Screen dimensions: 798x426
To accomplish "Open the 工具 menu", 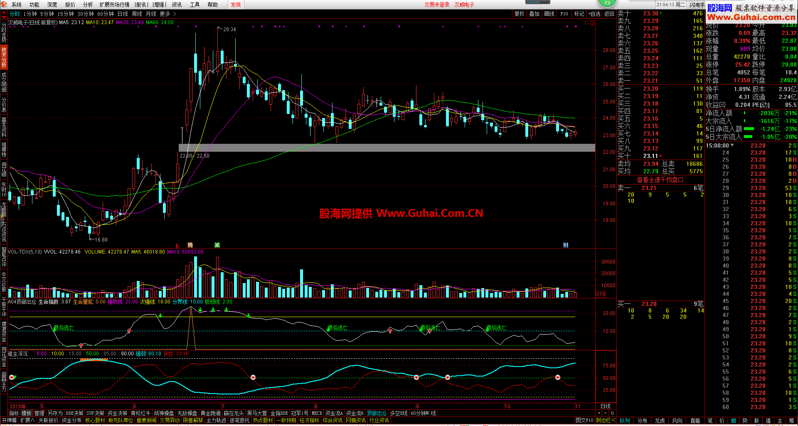I will coord(195,5).
